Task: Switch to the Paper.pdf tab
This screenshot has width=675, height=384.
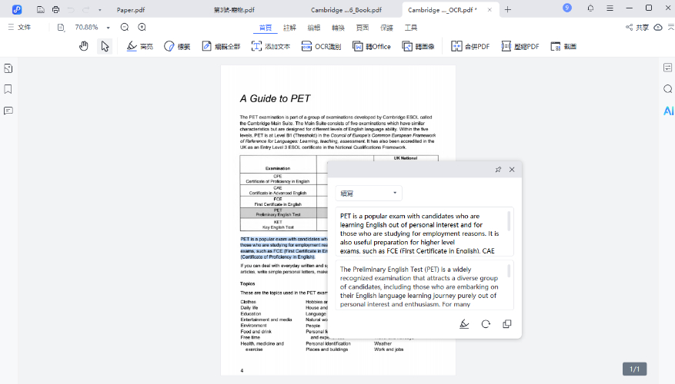Action: pyautogui.click(x=131, y=10)
